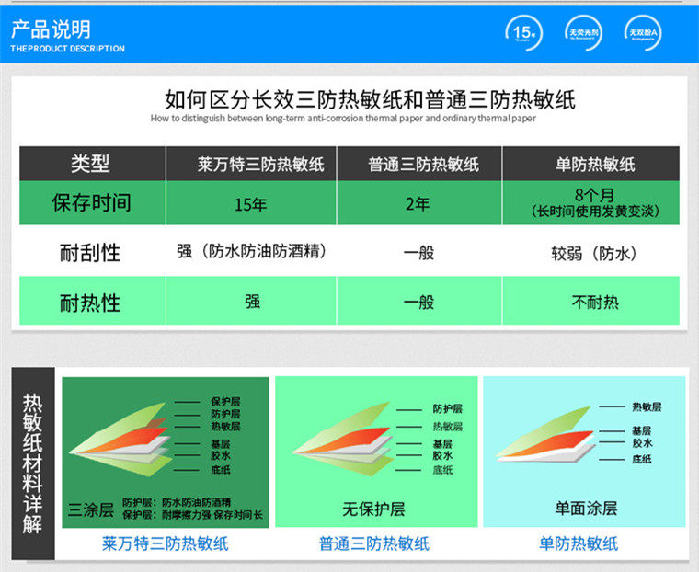Screen dimensions: 699x572
Task: Select the 保护层:耐摩擦力强 保存时间长 description line
Action: coord(192,515)
